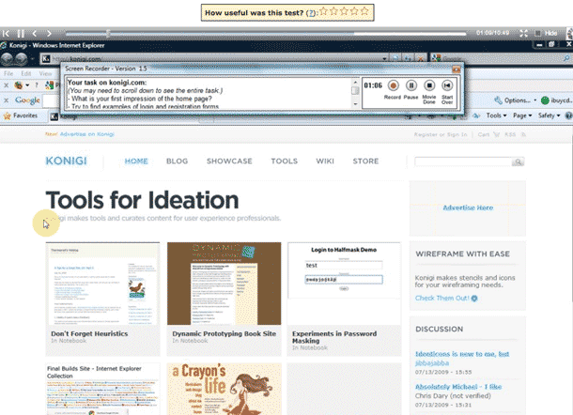Open Check Them Out! link
This screenshot has height=415, width=573.
[x=446, y=298]
